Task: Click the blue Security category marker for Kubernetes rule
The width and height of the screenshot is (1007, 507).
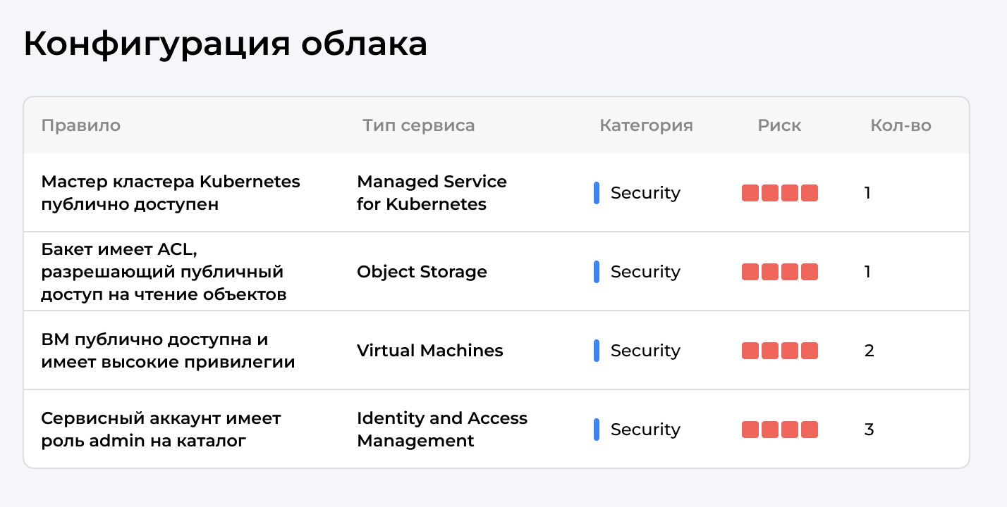Action: (595, 192)
